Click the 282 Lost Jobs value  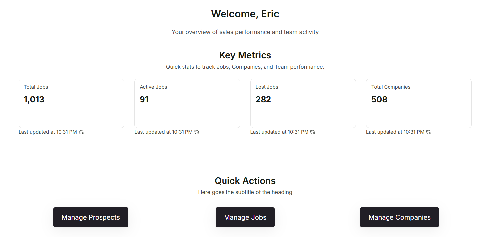point(263,99)
